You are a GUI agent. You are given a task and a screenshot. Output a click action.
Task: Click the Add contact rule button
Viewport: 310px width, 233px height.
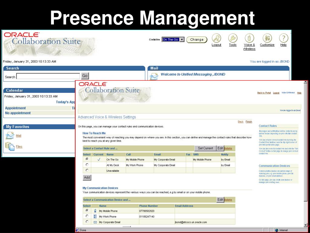click(87, 177)
